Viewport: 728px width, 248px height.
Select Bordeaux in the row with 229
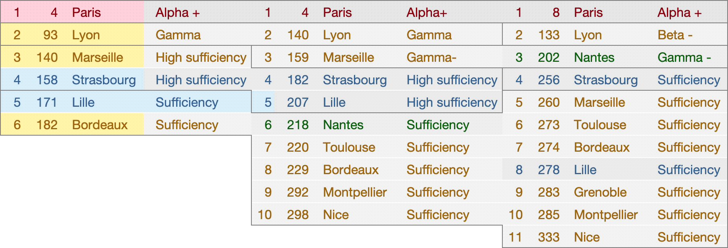[x=351, y=170]
